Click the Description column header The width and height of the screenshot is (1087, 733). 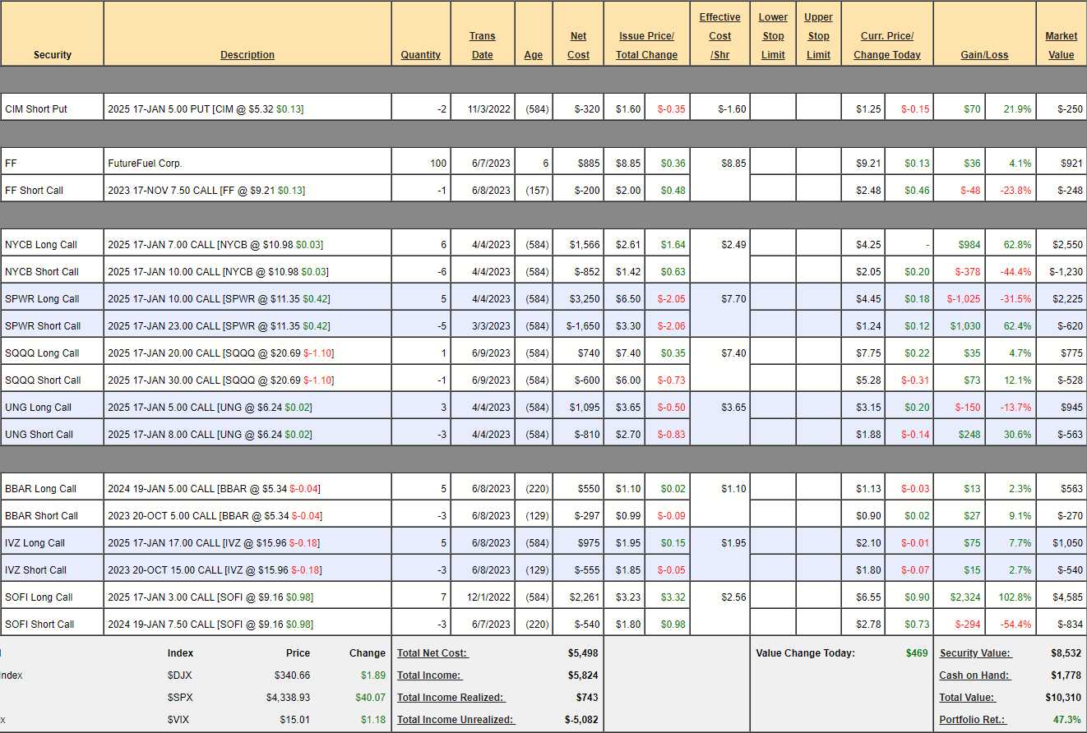tap(247, 55)
